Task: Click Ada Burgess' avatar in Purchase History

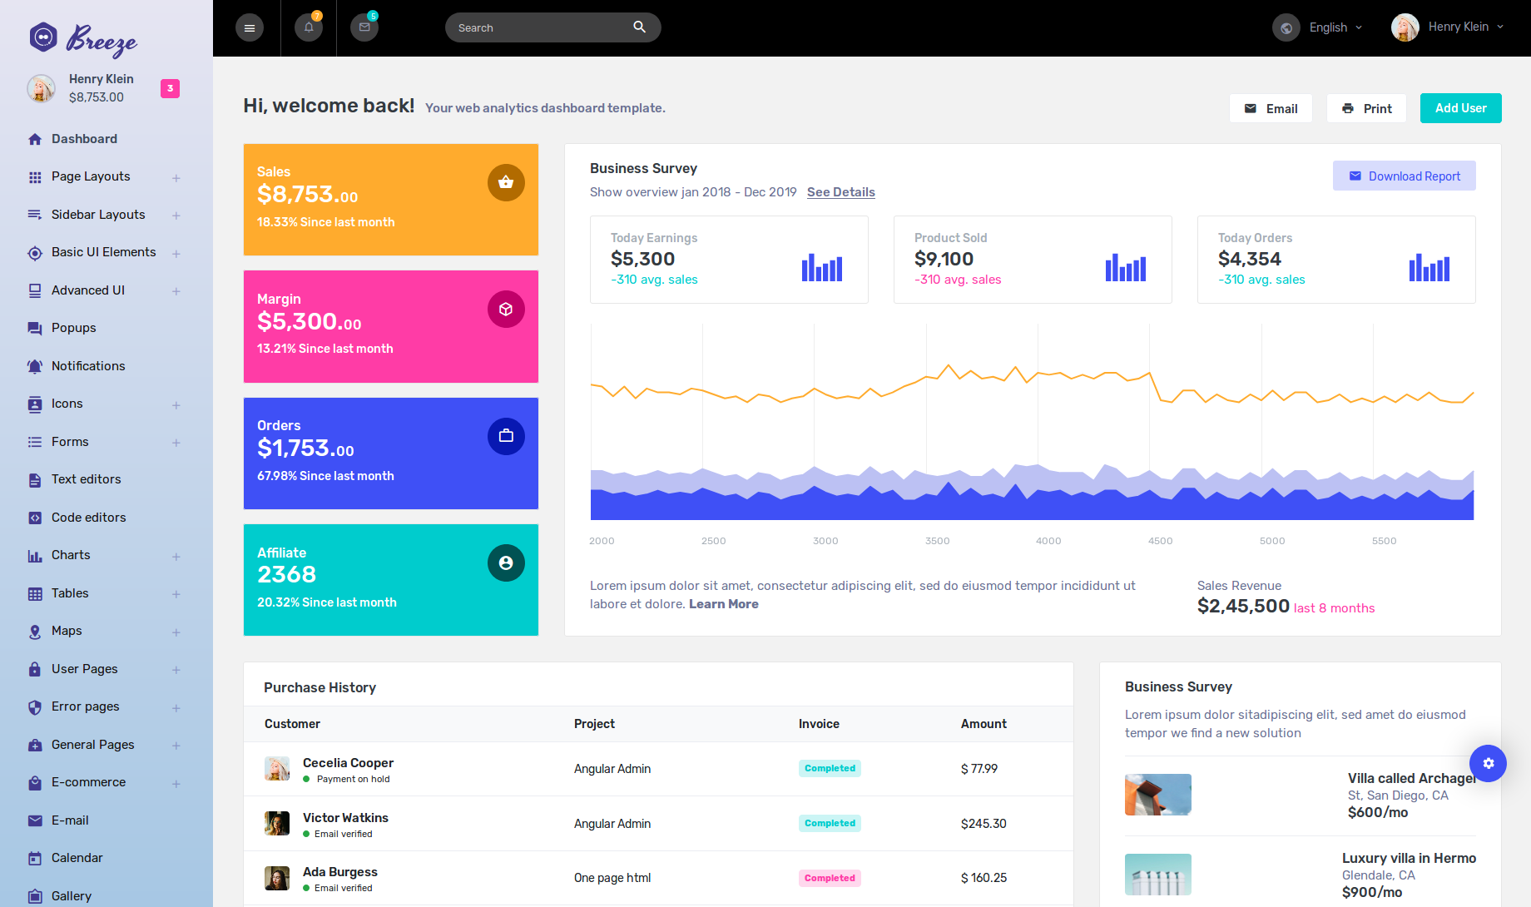Action: 277,878
